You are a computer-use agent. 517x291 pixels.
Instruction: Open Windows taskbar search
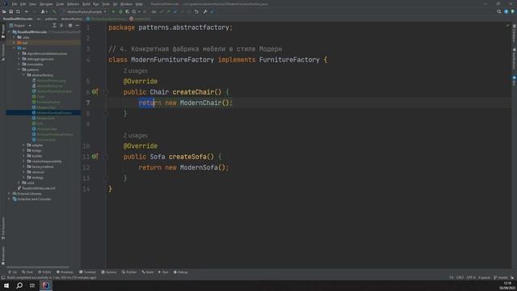tap(19, 285)
